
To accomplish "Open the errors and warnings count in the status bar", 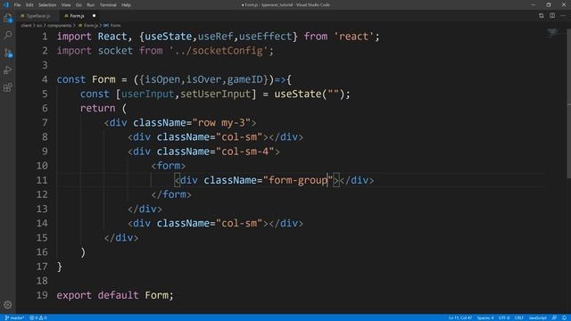I will pos(38,317).
